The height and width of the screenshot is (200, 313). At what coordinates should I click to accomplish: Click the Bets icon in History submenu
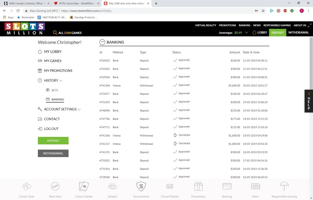(x=48, y=90)
